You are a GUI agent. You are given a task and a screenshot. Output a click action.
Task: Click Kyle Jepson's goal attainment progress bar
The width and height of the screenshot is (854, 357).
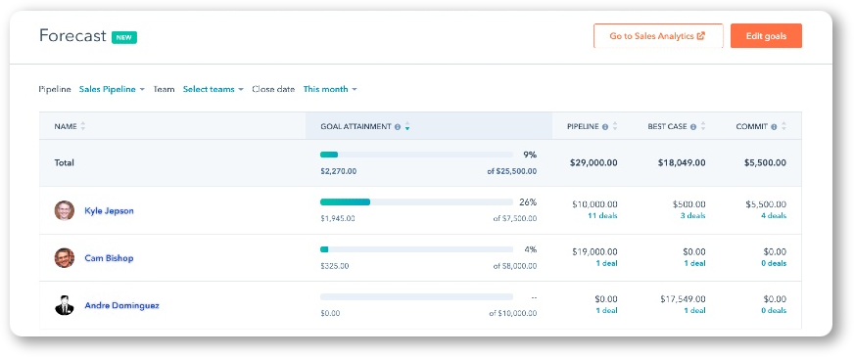point(416,201)
